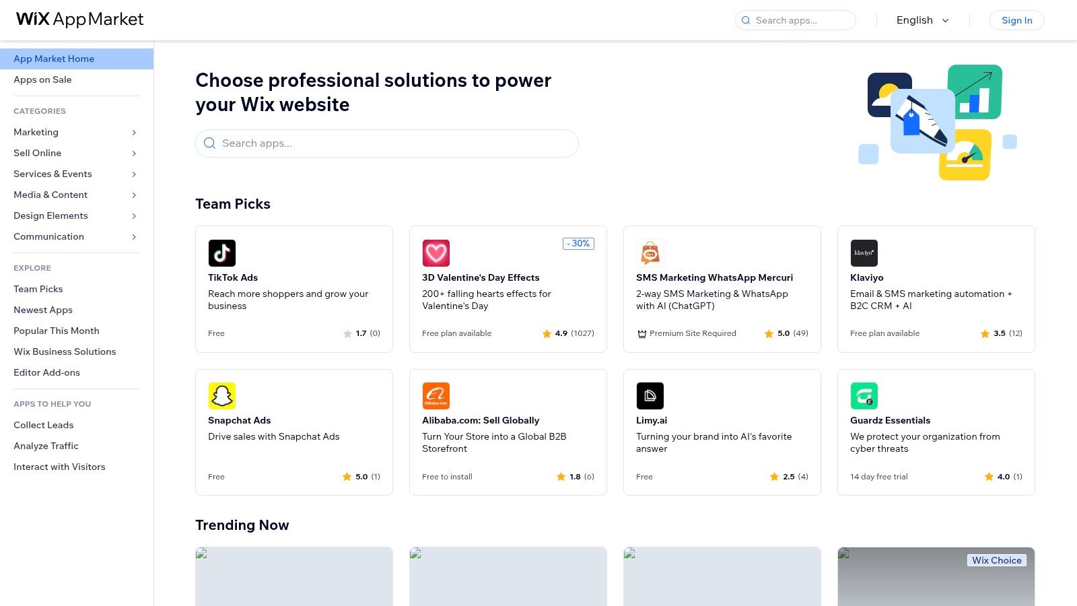Open Team Picks in Explore section
Viewport: 1077px width, 606px height.
[x=38, y=289]
